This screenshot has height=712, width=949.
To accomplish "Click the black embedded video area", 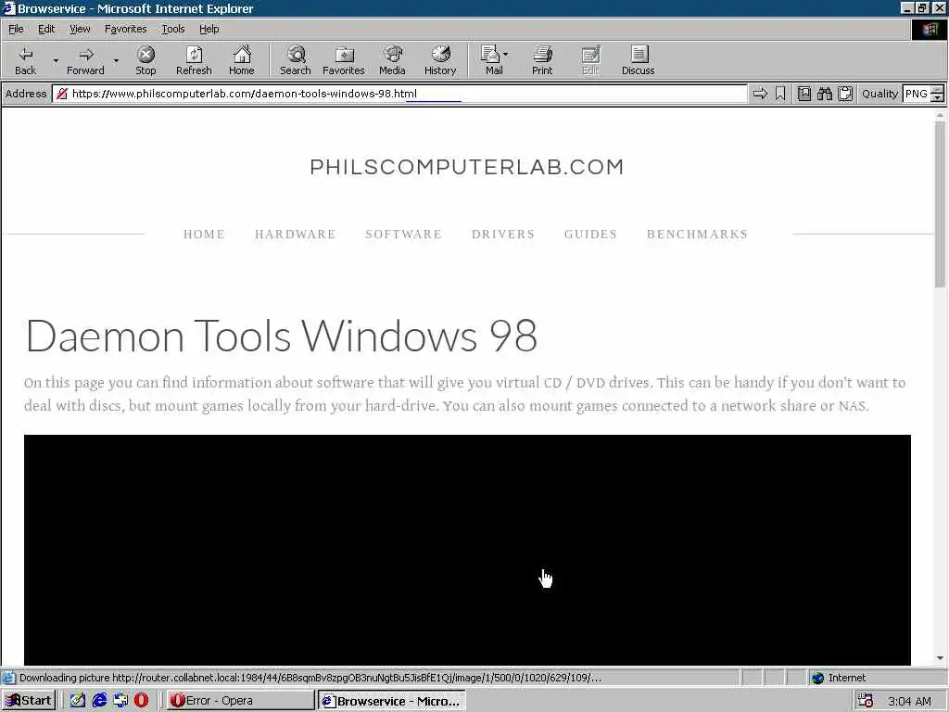I will tap(467, 550).
